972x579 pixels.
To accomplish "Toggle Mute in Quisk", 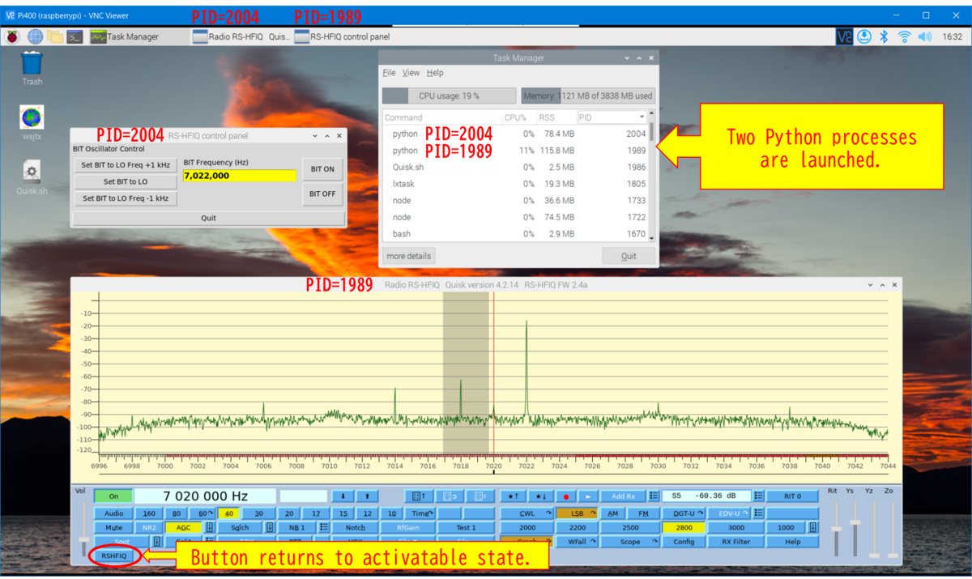I will (x=113, y=527).
